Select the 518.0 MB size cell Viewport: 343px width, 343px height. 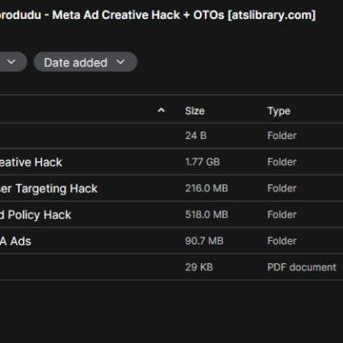click(207, 214)
